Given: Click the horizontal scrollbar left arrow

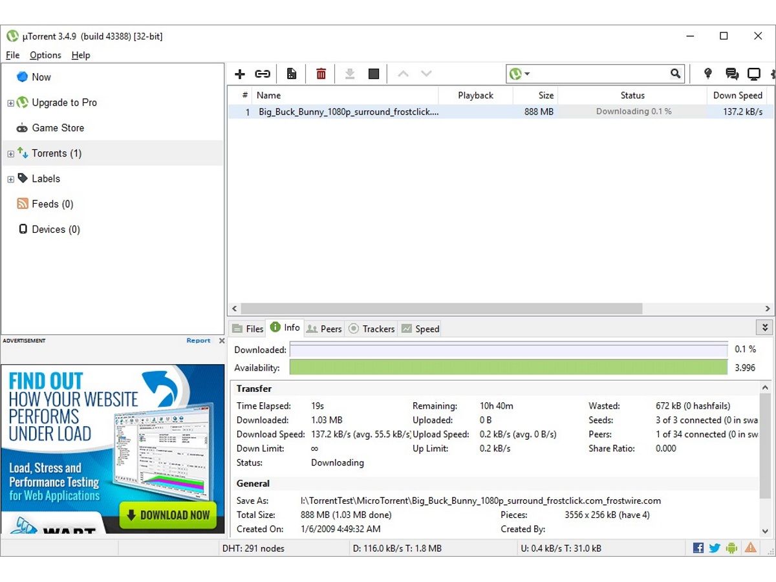Looking at the screenshot, I should pyautogui.click(x=235, y=309).
